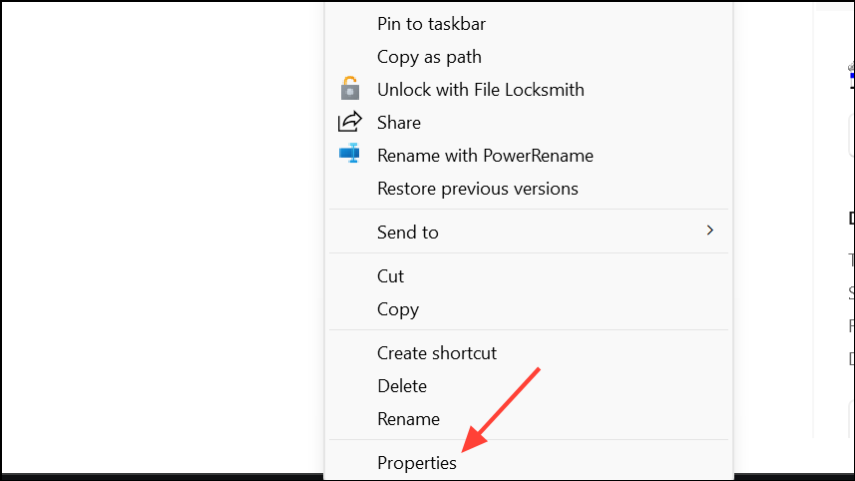855x481 pixels.
Task: Click the partially visible file thumbnail at right edge
Action: point(851,72)
